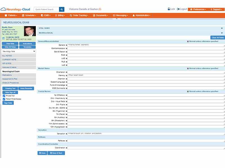This screenshot has width=225, height=168.
Task: Collapse the Neurological section arrow
Action: click(222, 33)
